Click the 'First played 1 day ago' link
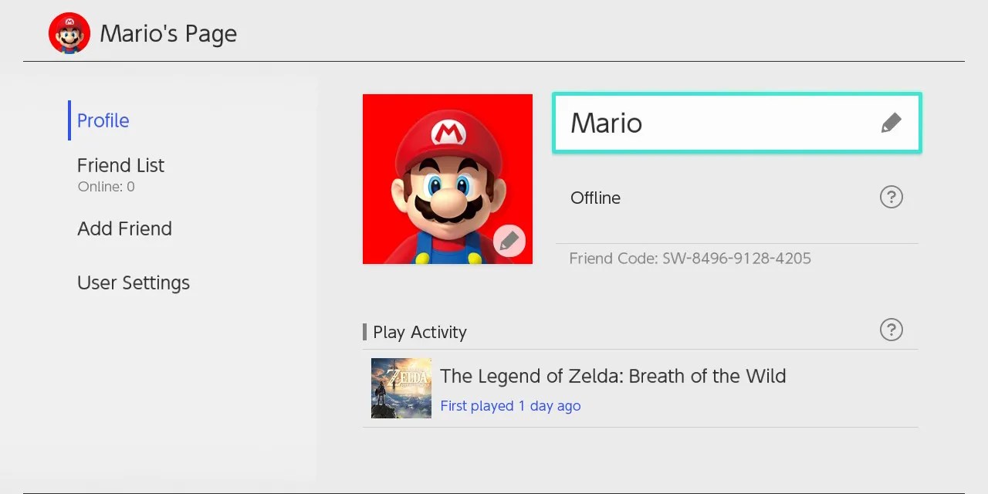The height and width of the screenshot is (494, 988). point(510,406)
